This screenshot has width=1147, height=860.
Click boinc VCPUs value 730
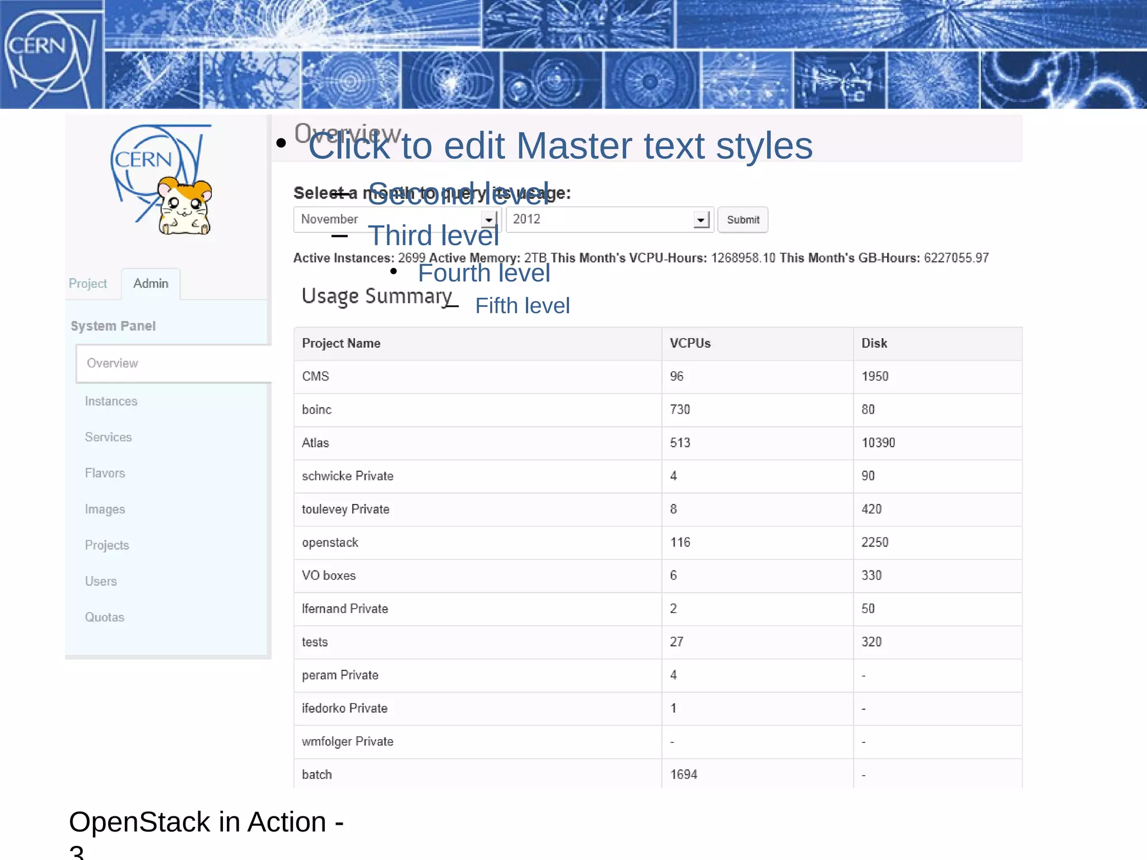[x=680, y=410]
